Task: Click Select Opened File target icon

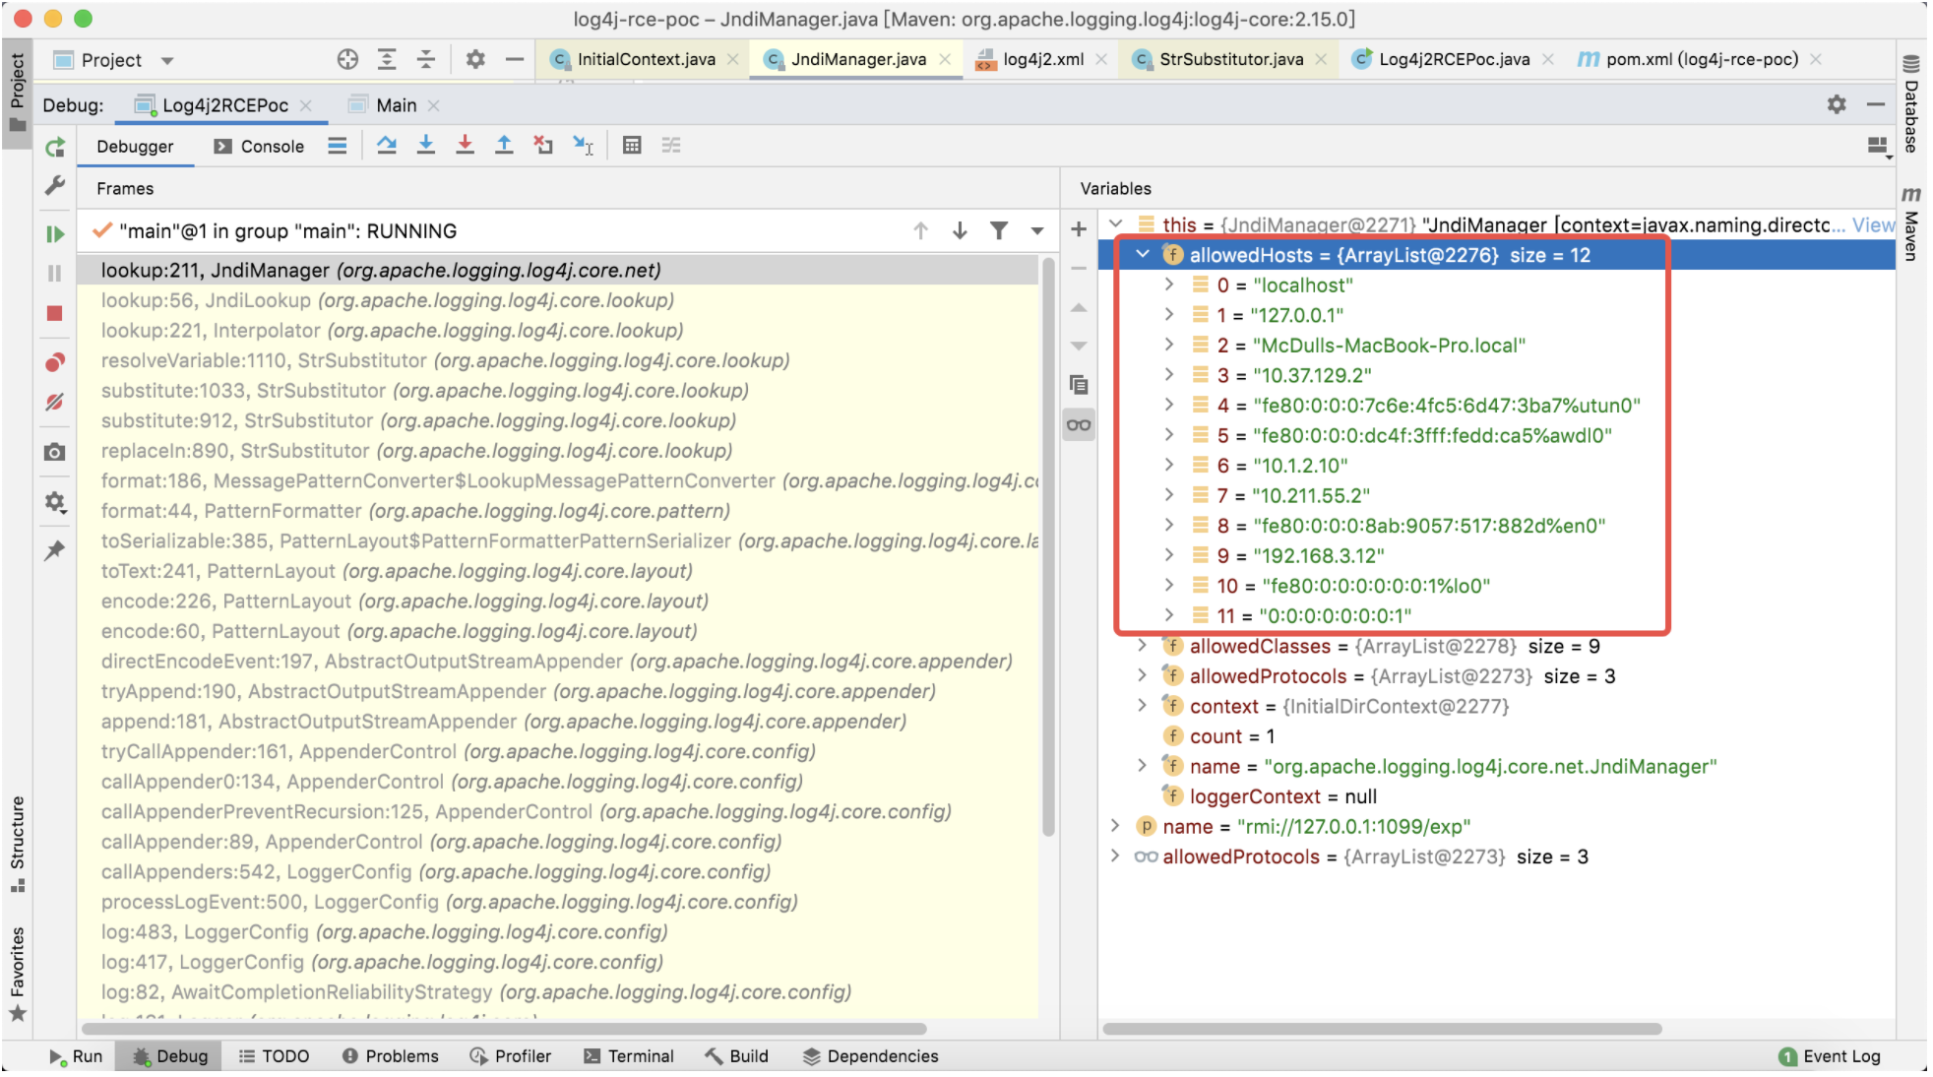Action: click(x=347, y=60)
